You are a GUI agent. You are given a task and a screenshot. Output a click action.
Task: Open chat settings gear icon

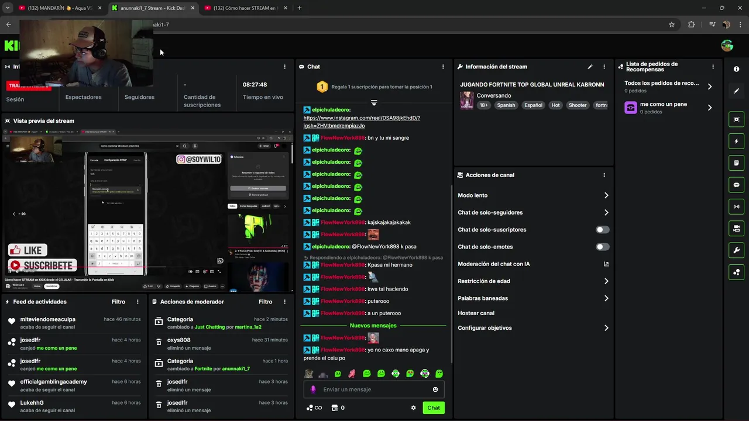click(x=413, y=408)
